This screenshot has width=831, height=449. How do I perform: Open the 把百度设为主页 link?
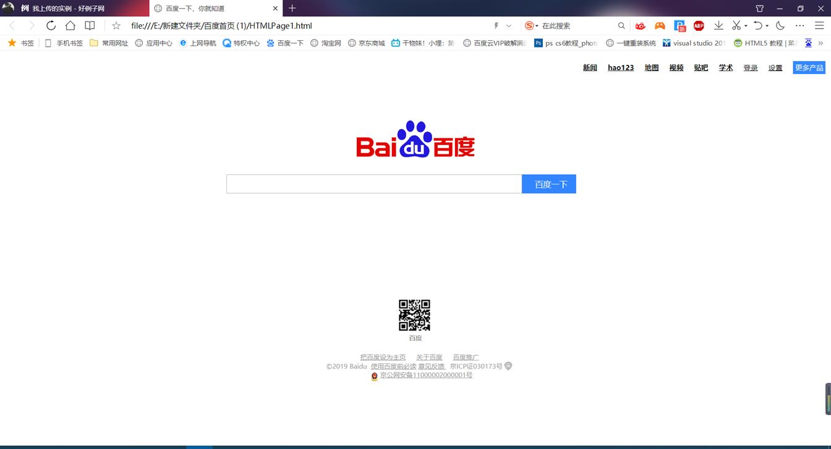pos(383,358)
